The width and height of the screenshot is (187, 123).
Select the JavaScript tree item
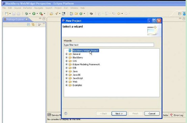[x=78, y=78]
